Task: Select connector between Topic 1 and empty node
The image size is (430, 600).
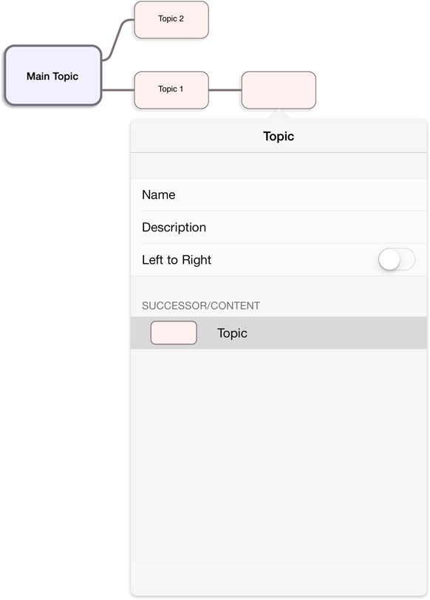Action: pyautogui.click(x=225, y=90)
